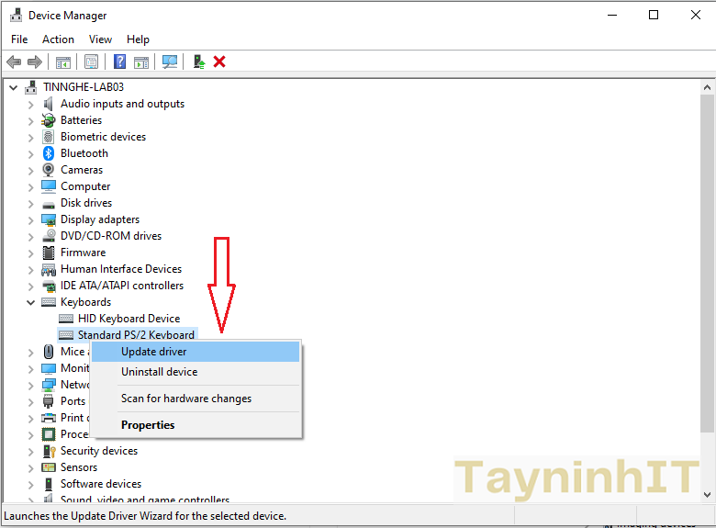Open Properties from the context menu
This screenshot has width=716, height=528.
coord(147,425)
